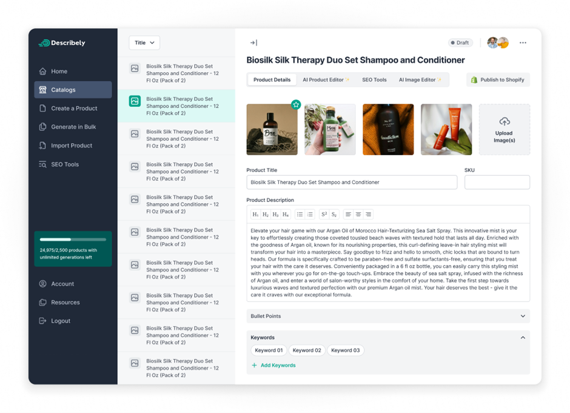
Task: Switch to the AI Product Editor tab
Action: coord(326,80)
